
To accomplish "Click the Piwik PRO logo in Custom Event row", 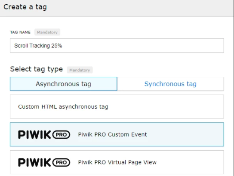I will click(44, 135).
